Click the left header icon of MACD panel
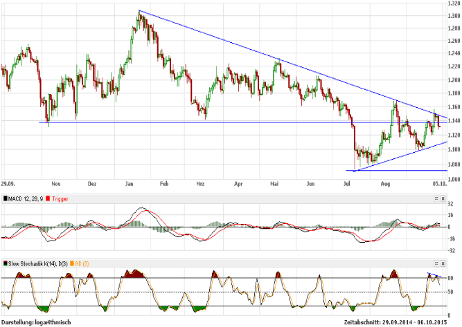This screenshot has height=327, width=462. pyautogui.click(x=436, y=198)
